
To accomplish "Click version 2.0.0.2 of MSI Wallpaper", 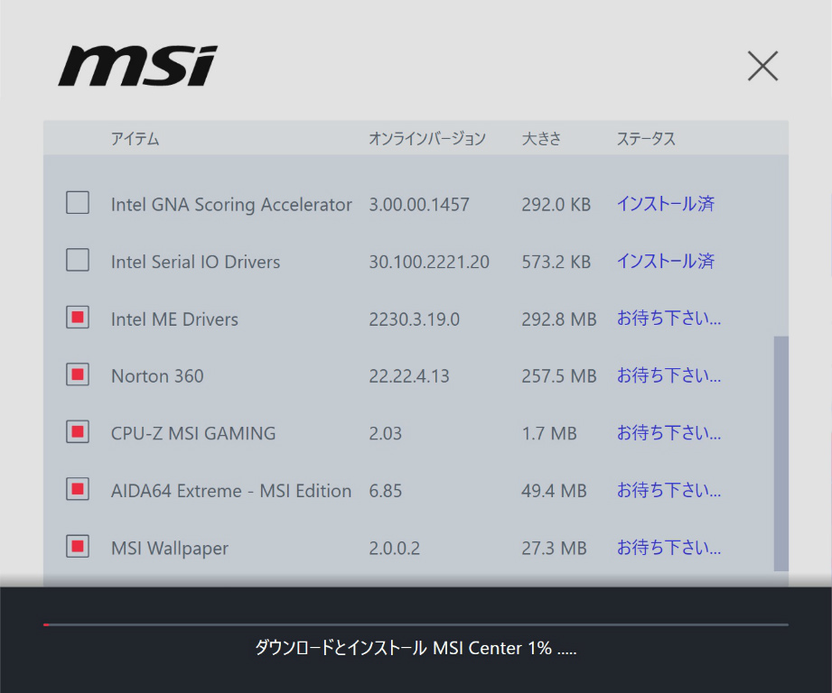I will pos(394,548).
